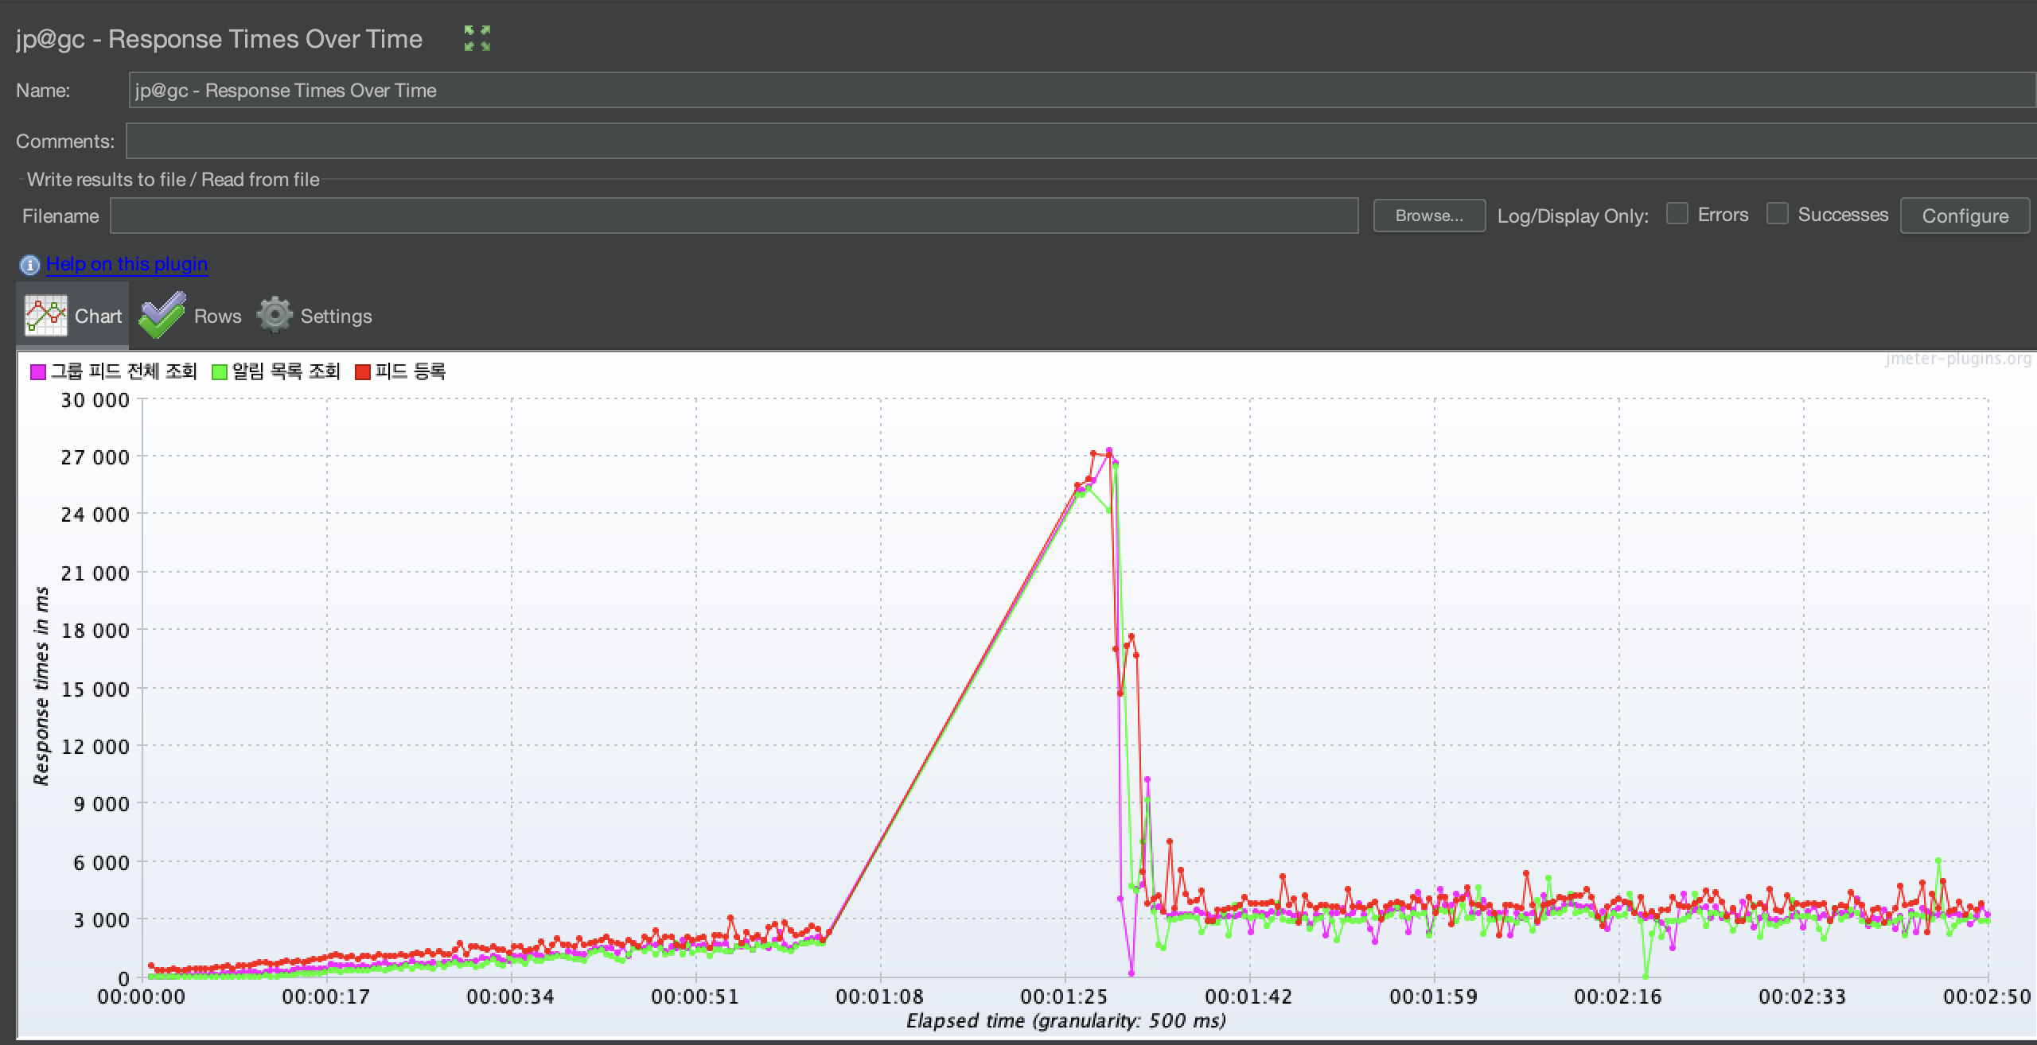
Task: Click the blue info help icon
Action: coord(29,265)
